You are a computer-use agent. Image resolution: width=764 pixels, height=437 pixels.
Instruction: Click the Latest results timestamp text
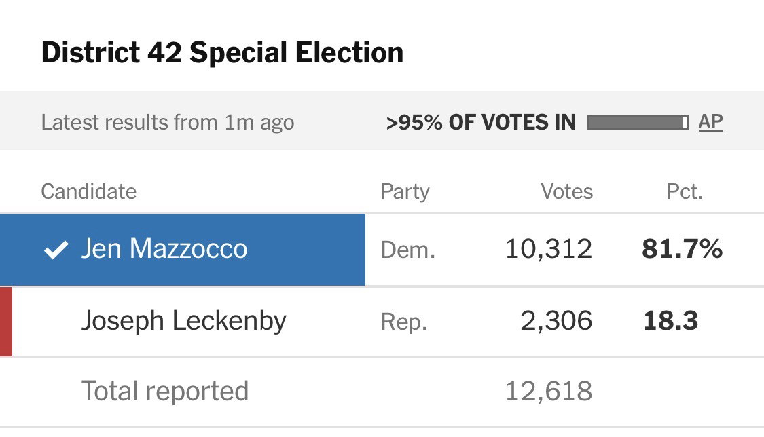point(167,123)
